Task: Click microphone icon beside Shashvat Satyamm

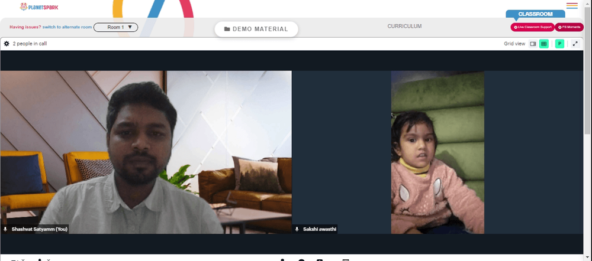Action: coord(5,229)
